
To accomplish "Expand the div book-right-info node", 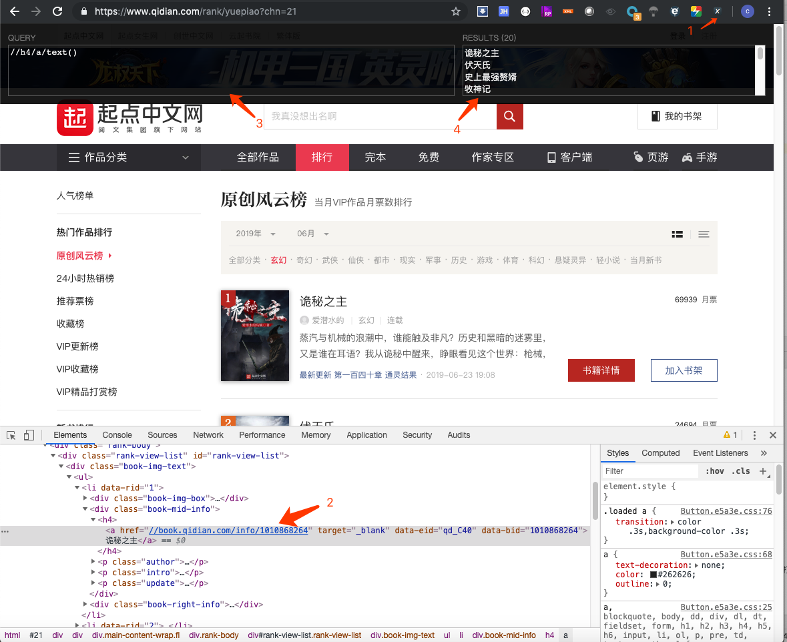I will [x=85, y=605].
